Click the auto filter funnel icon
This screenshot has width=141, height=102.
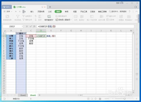click(x=18, y=17)
